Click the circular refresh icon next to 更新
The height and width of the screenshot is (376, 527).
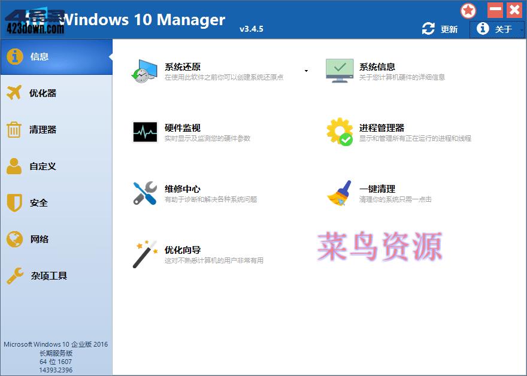[x=427, y=28]
